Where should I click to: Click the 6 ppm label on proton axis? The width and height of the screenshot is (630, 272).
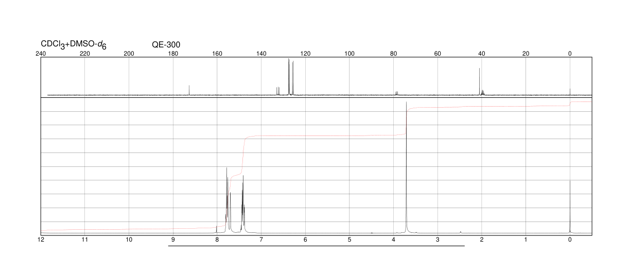tap(305, 240)
